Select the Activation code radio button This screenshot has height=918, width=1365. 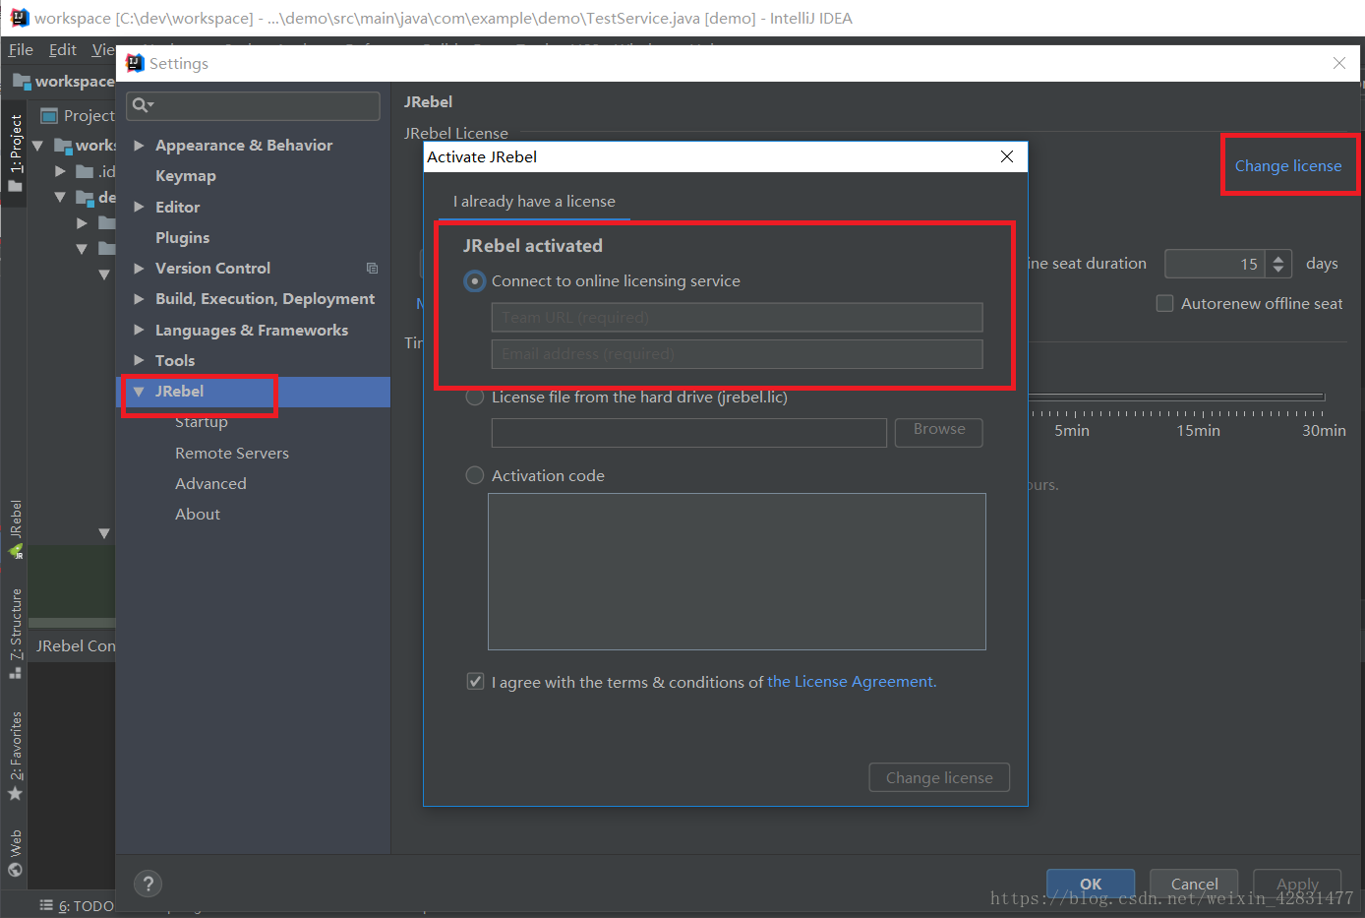pyautogui.click(x=475, y=475)
